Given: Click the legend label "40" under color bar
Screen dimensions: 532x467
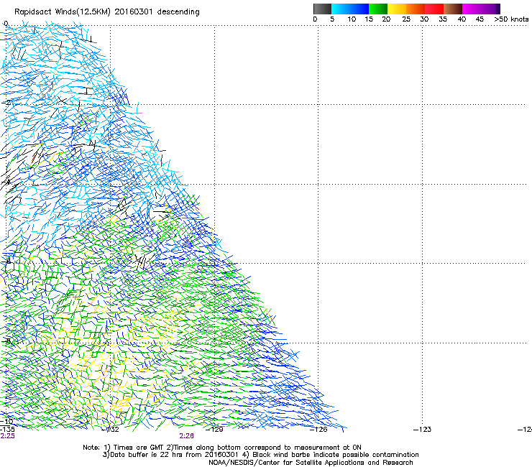Looking at the screenshot, I should point(462,19).
